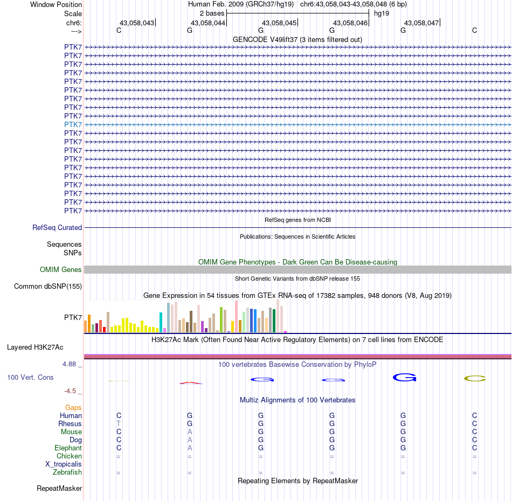Image resolution: width=512 pixels, height=501 pixels.
Task: Click the OMIM Genes track label
Action: tap(60, 269)
